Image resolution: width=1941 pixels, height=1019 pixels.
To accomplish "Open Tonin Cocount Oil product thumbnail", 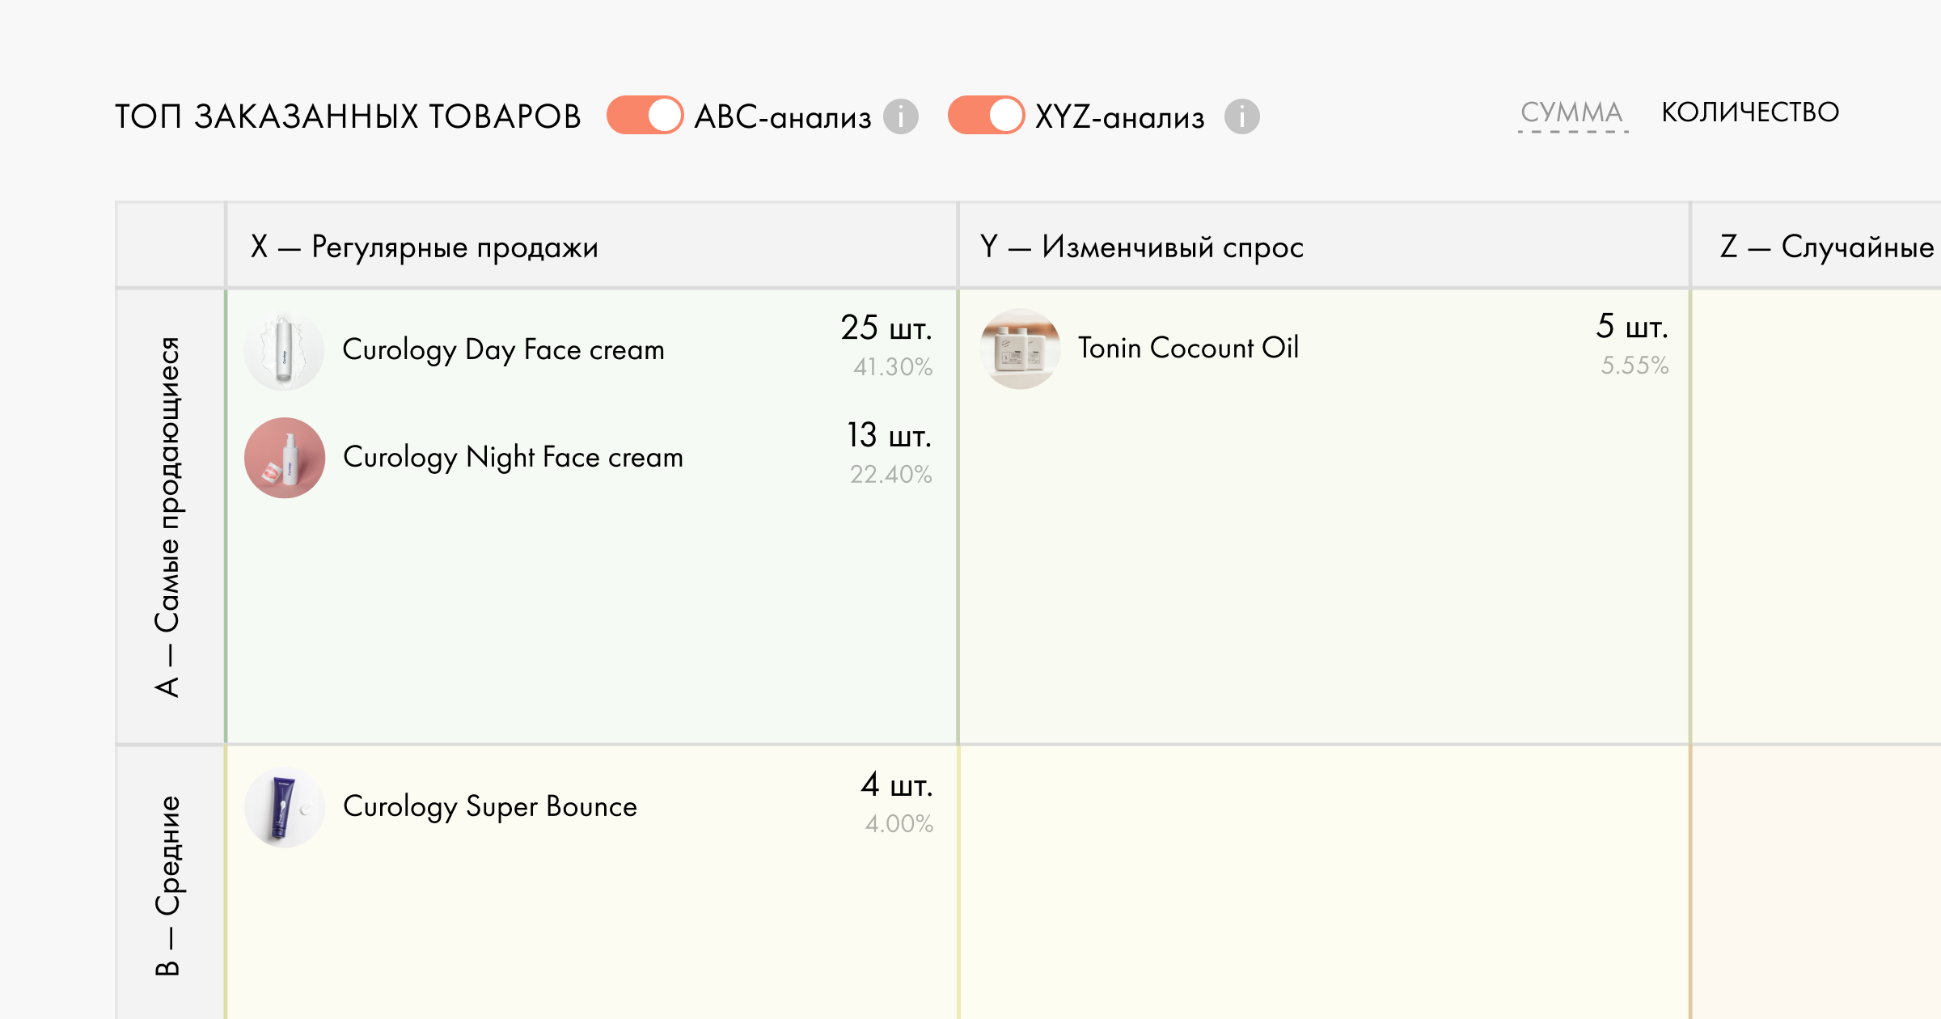I will (1020, 349).
